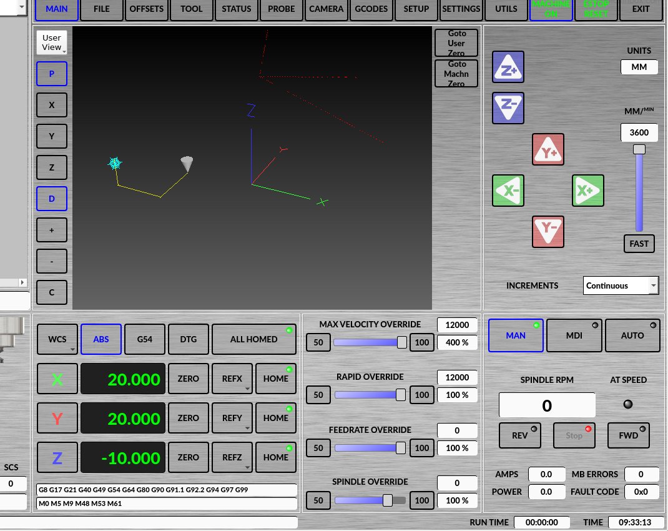Open the PROBE tab
Image resolution: width=668 pixels, height=531 pixels.
[281, 9]
